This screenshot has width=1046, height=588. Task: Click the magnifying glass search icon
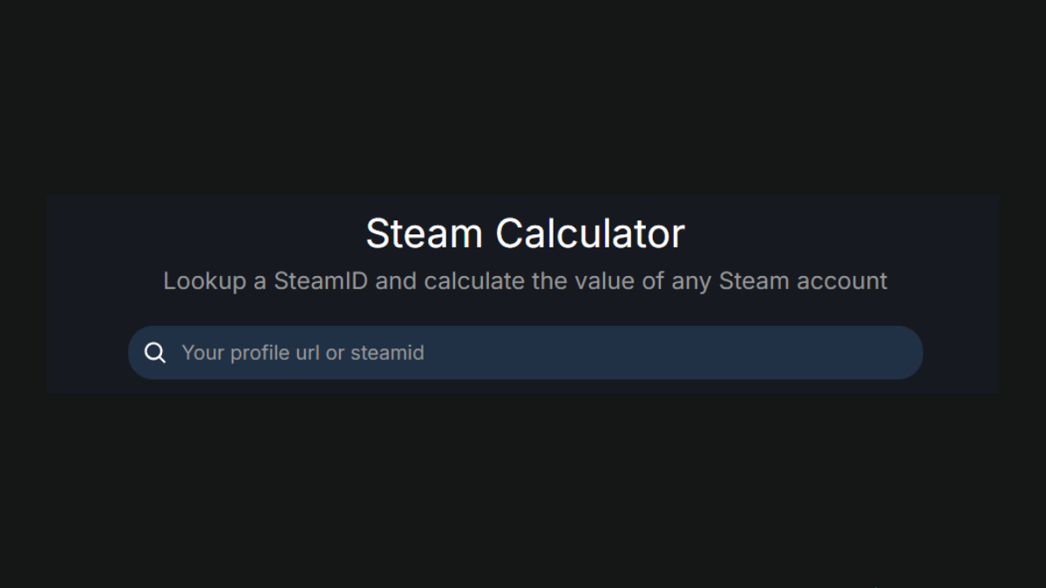[155, 353]
